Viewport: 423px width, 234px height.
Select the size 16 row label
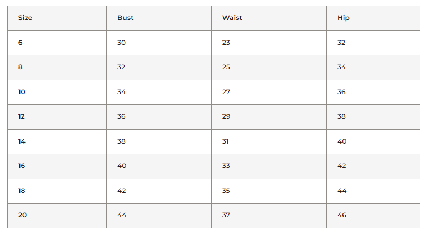coord(22,166)
